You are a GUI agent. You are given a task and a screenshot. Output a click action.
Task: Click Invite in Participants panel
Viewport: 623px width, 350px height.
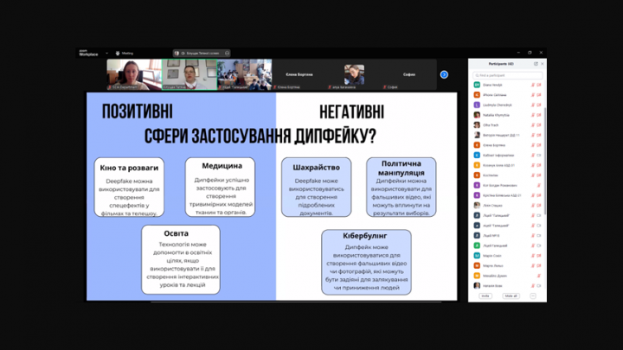click(x=485, y=296)
